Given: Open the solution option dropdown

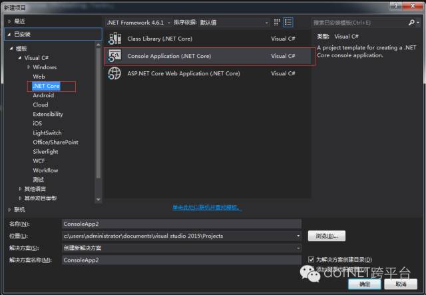Looking at the screenshot, I should click(298, 248).
